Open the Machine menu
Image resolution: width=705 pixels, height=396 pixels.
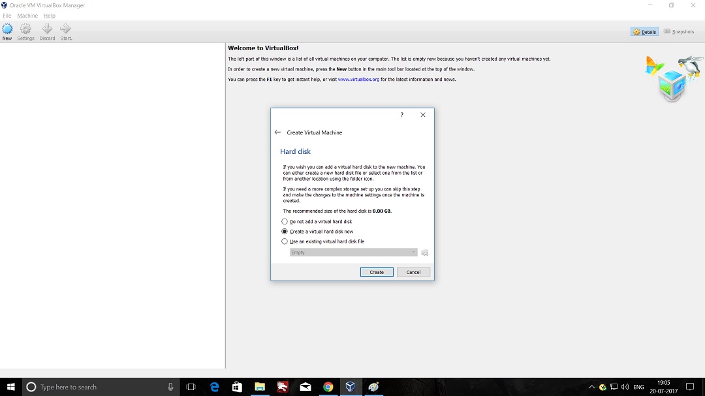[27, 16]
